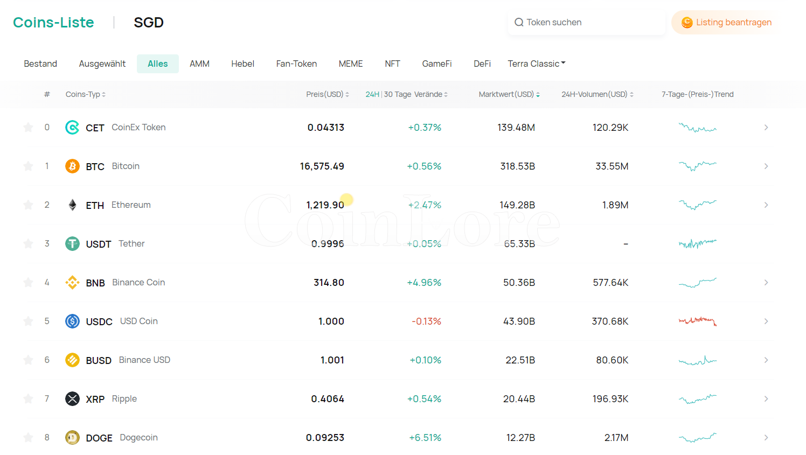Favorite BNB with the star toggle
Image resolution: width=806 pixels, height=455 pixels.
28,282
